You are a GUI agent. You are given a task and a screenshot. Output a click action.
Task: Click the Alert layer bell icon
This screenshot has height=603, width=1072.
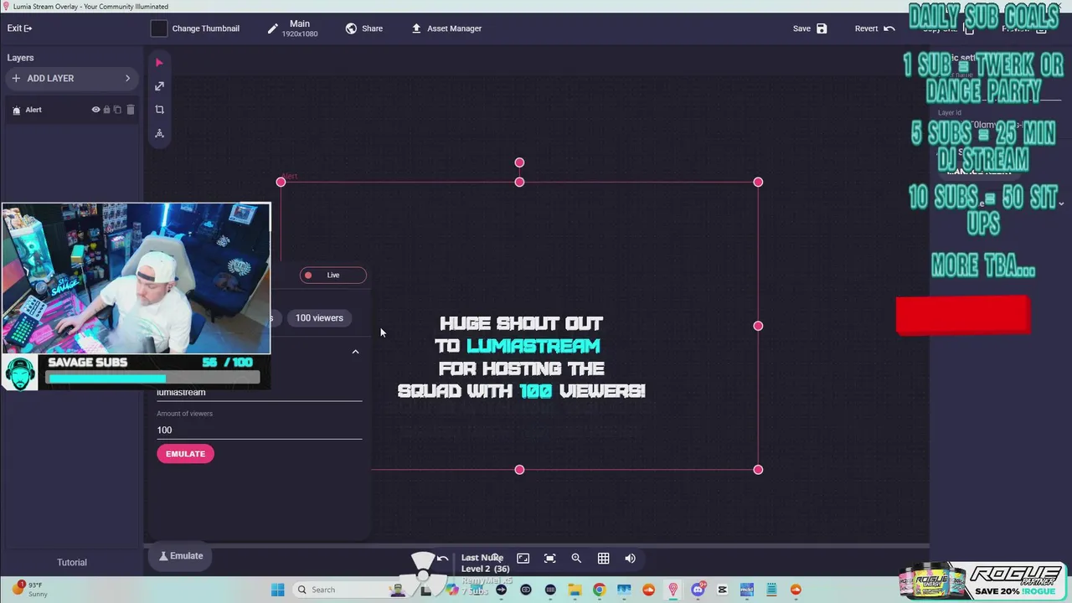(x=16, y=110)
